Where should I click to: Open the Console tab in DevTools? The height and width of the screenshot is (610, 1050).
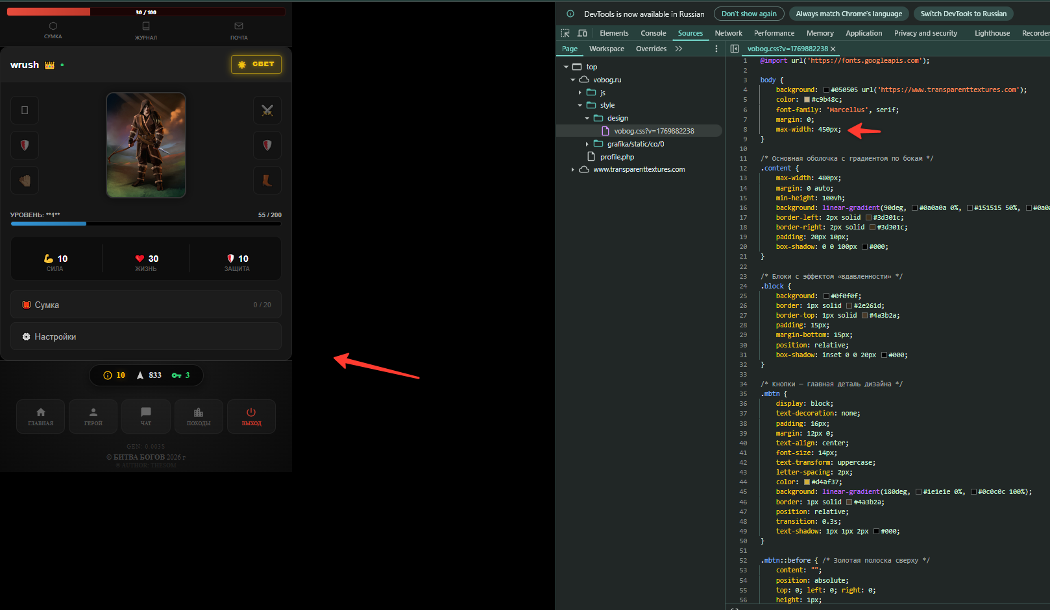[653, 33]
